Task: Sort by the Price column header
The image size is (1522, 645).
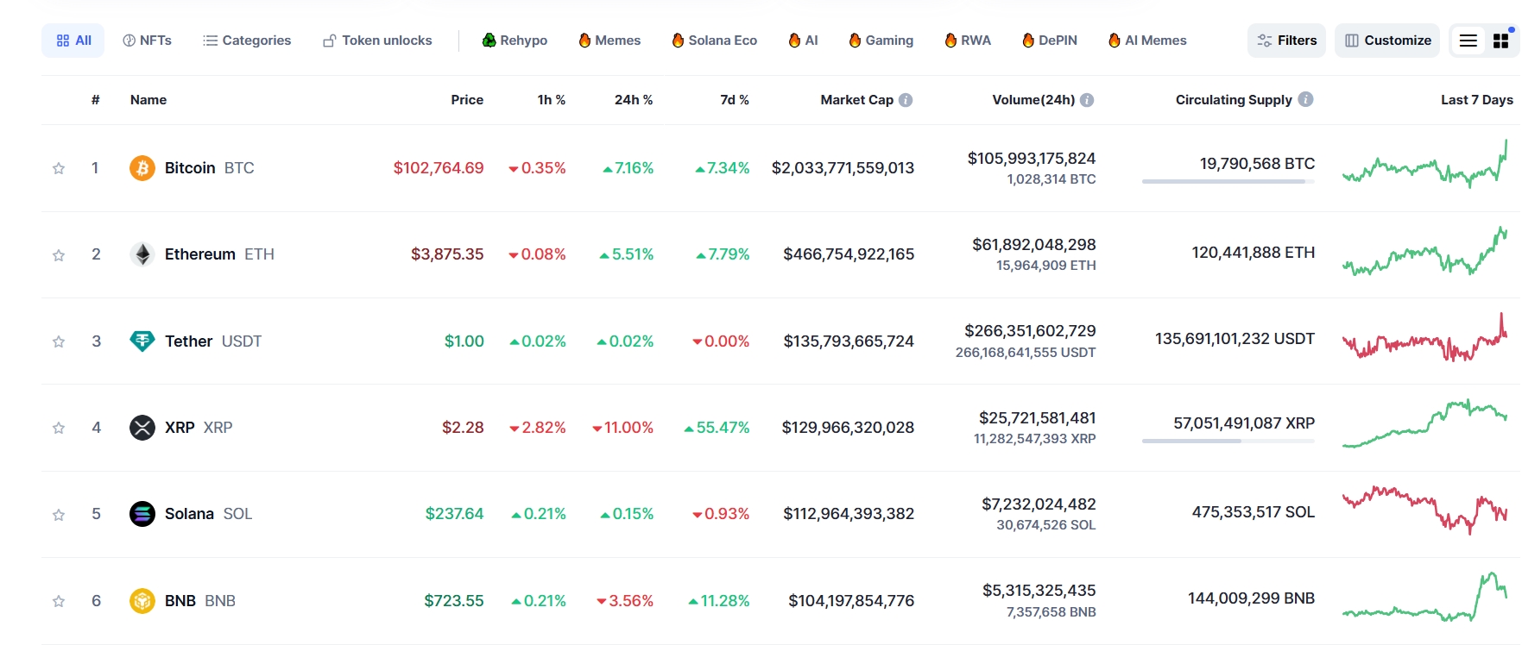Action: pos(467,100)
